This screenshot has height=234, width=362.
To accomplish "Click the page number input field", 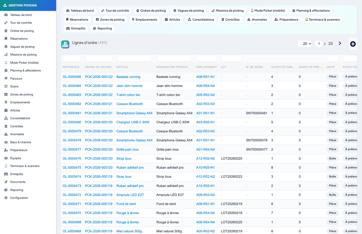I will pos(319,43).
